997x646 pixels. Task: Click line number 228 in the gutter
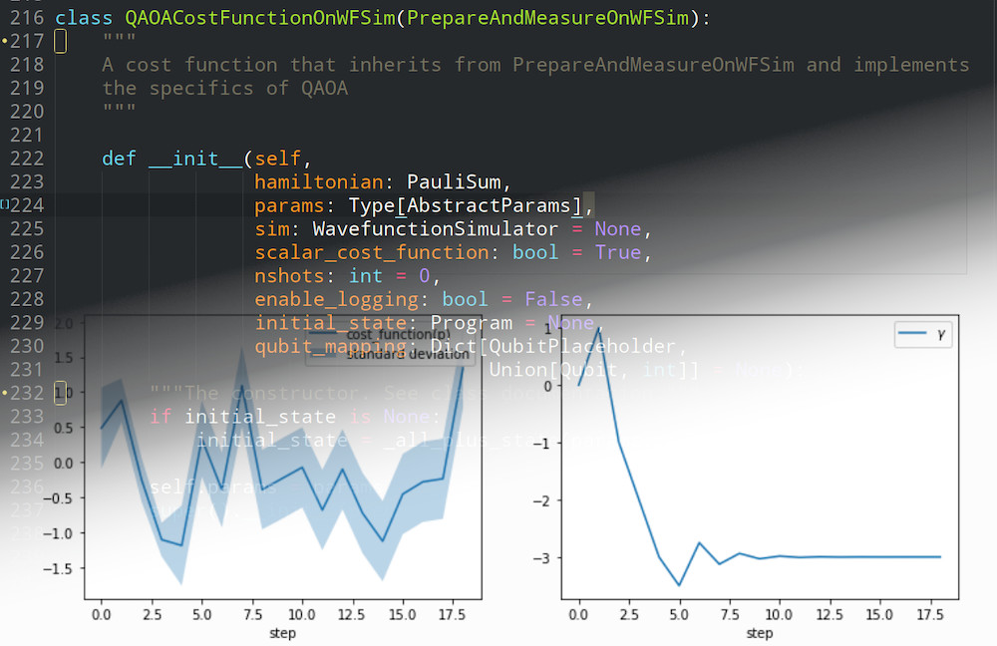pyautogui.click(x=26, y=299)
